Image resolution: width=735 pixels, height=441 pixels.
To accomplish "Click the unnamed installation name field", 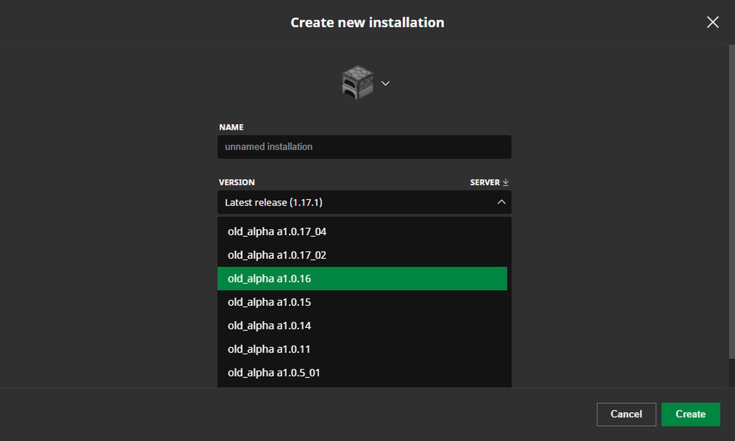I will pos(364,147).
